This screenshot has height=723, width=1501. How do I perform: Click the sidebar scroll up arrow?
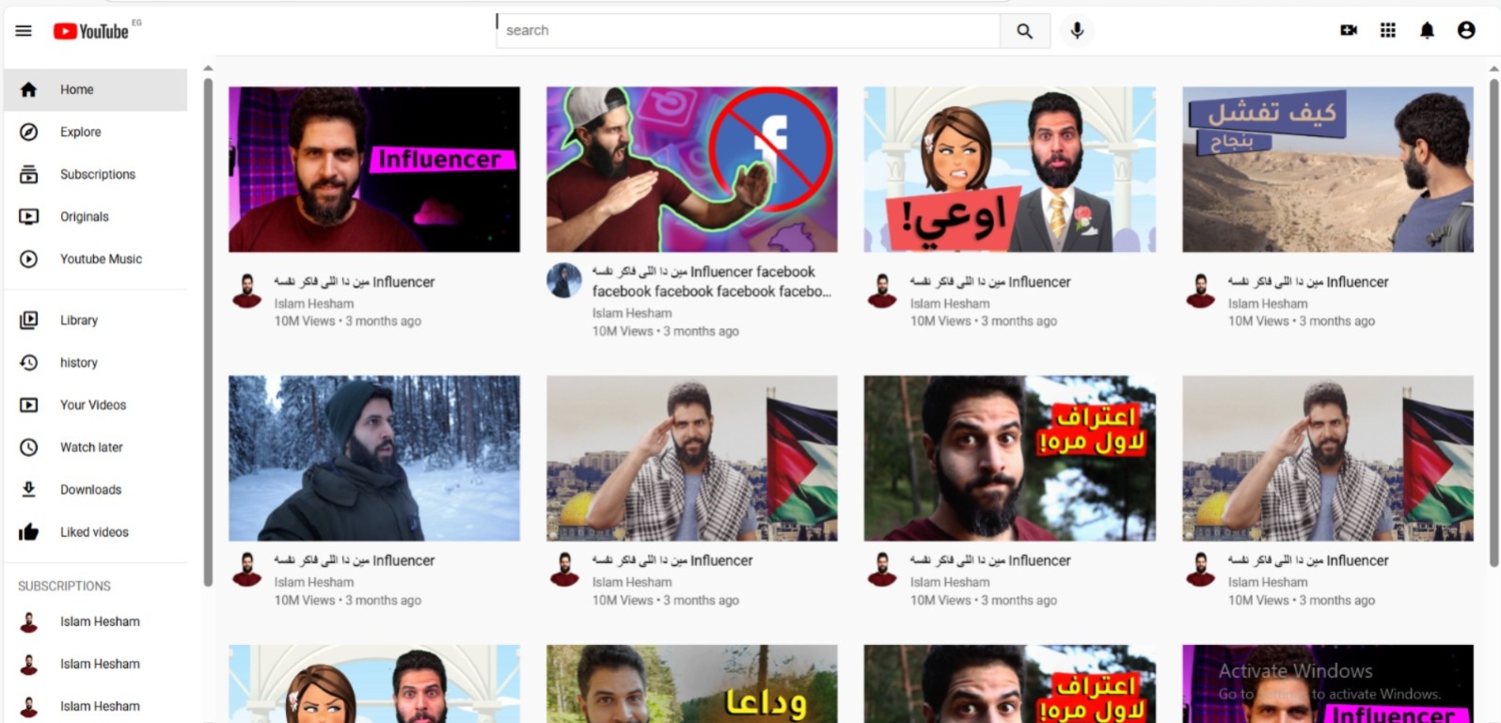(x=208, y=69)
